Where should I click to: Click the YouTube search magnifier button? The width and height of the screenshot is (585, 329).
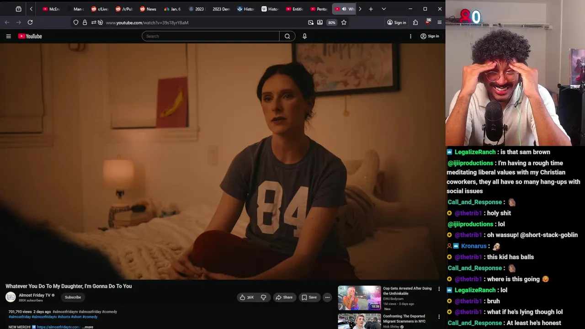point(287,36)
